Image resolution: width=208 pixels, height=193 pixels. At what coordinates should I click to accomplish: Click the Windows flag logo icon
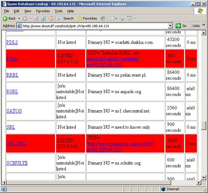click(200, 11)
